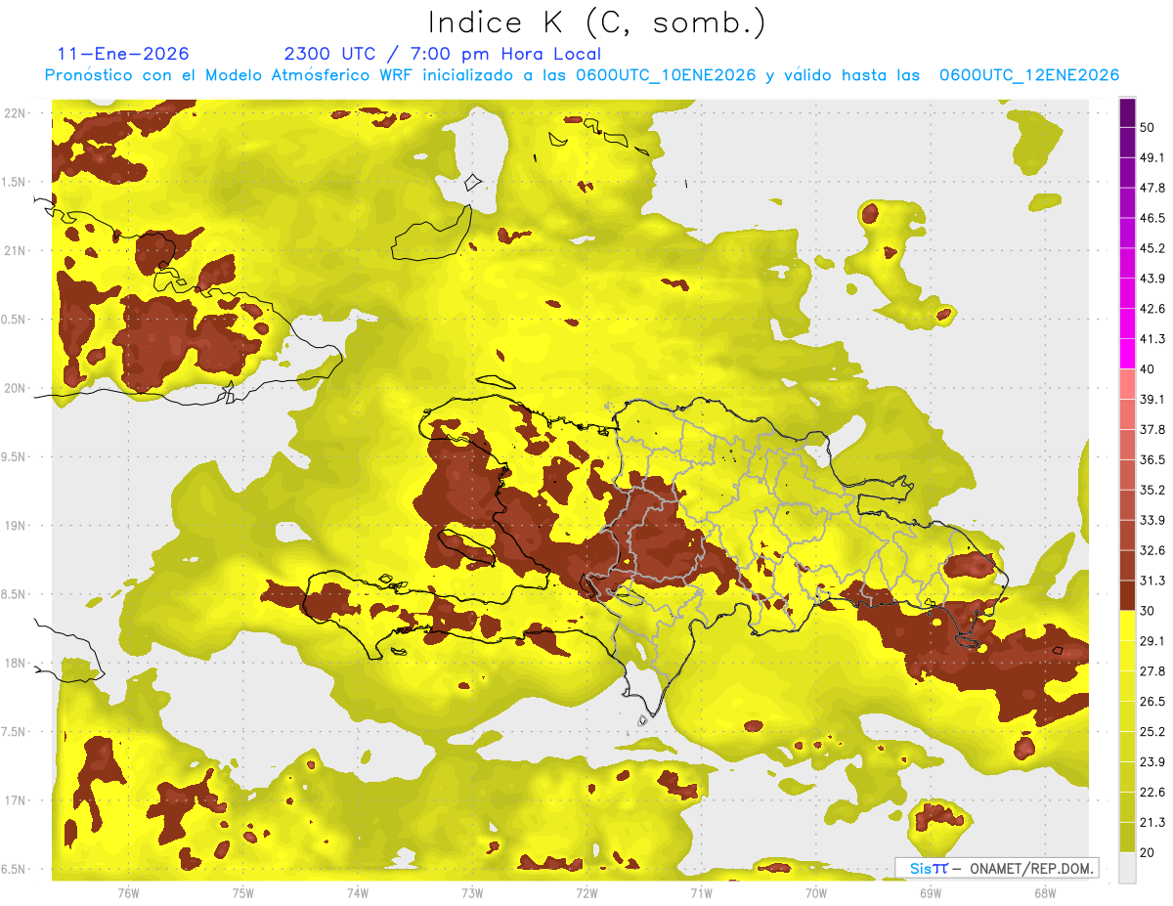Click the dark purple colorbar swatch beside 50
1173x906 pixels.
click(1127, 113)
